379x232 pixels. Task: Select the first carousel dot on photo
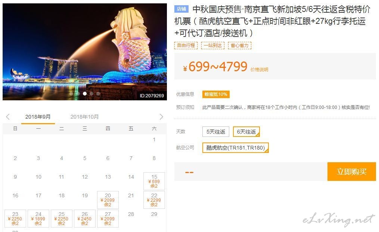(71, 94)
